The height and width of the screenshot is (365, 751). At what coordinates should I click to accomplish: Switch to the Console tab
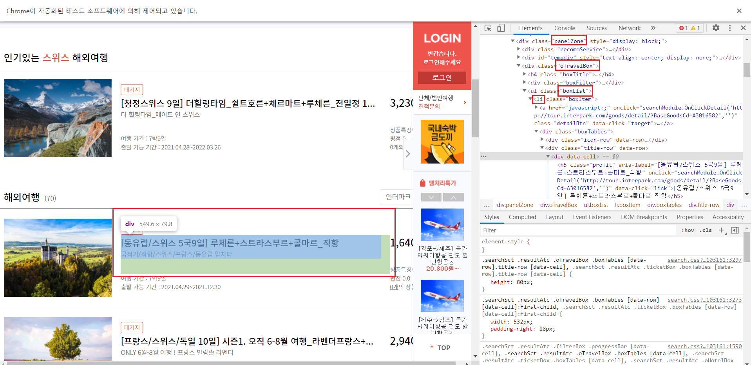565,28
